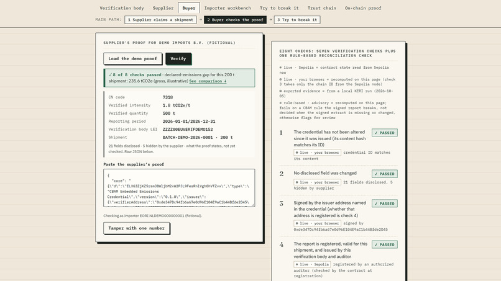Open the Trust chain tab

[322, 8]
